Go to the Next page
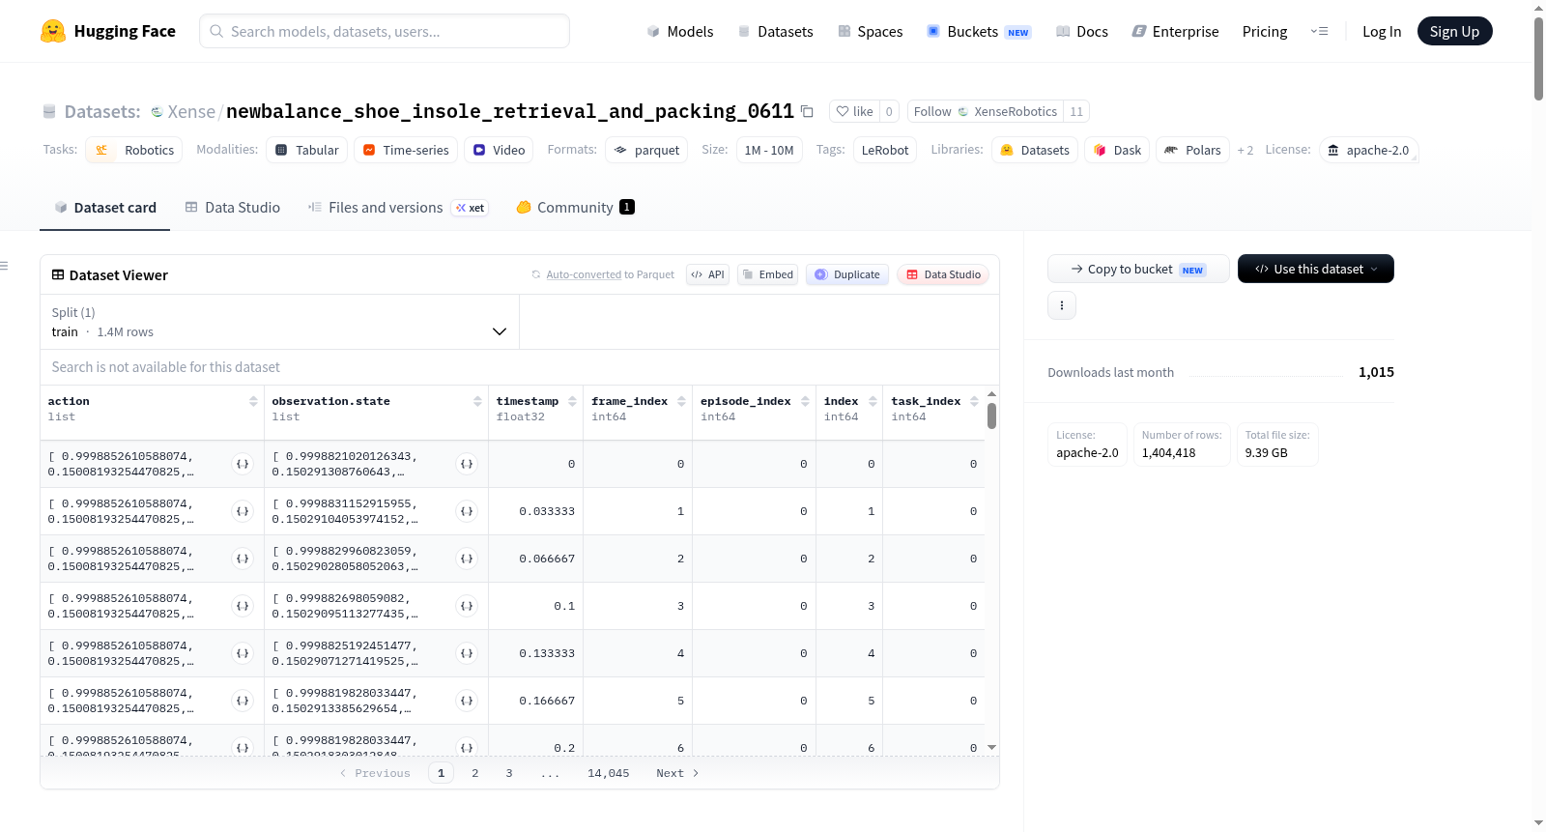1546x832 pixels. (677, 773)
